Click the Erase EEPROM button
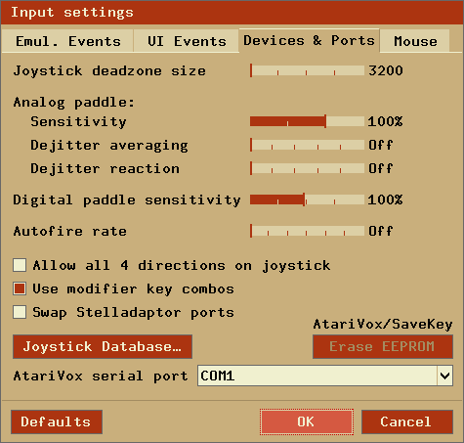This screenshot has height=443, width=464. [383, 346]
